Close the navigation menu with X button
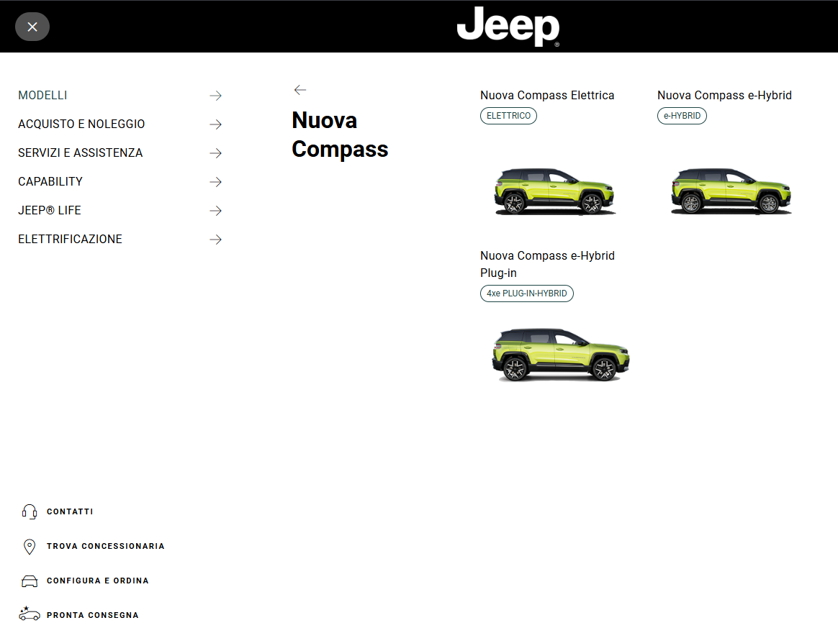838x628 pixels. 32,27
